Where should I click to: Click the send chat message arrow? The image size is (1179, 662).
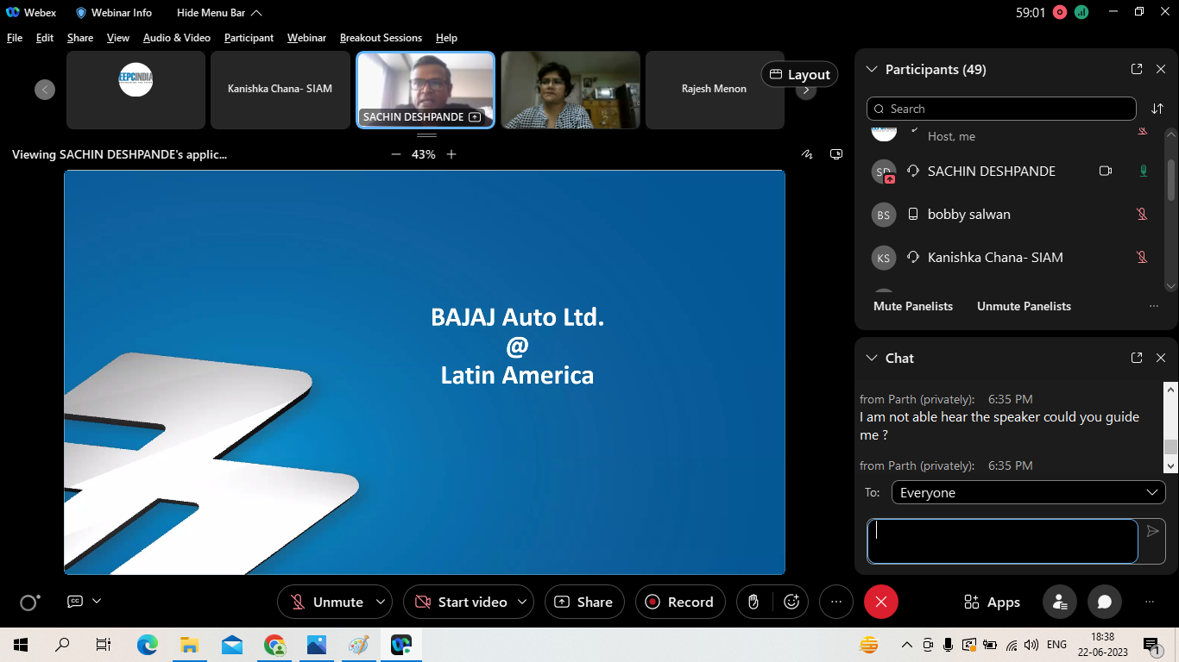point(1153,531)
